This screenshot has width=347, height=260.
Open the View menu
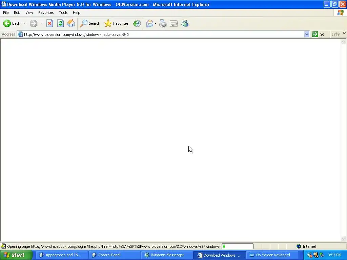click(29, 13)
